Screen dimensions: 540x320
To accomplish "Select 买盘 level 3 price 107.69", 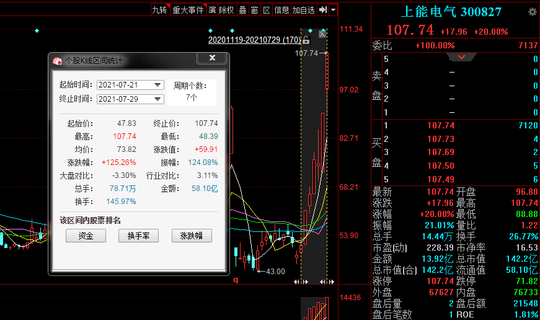I will pos(440,153).
